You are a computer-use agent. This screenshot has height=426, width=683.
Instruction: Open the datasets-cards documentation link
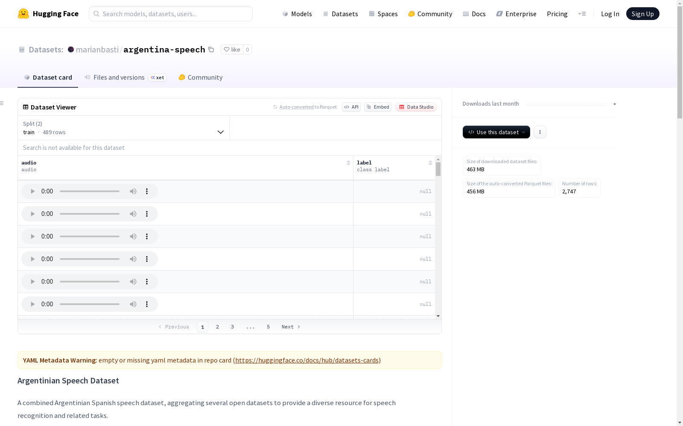coord(307,360)
